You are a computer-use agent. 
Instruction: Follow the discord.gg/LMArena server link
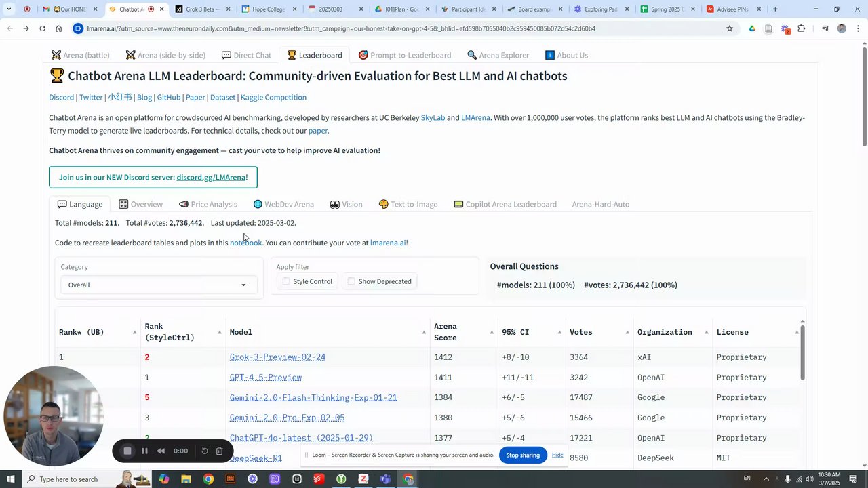point(212,177)
